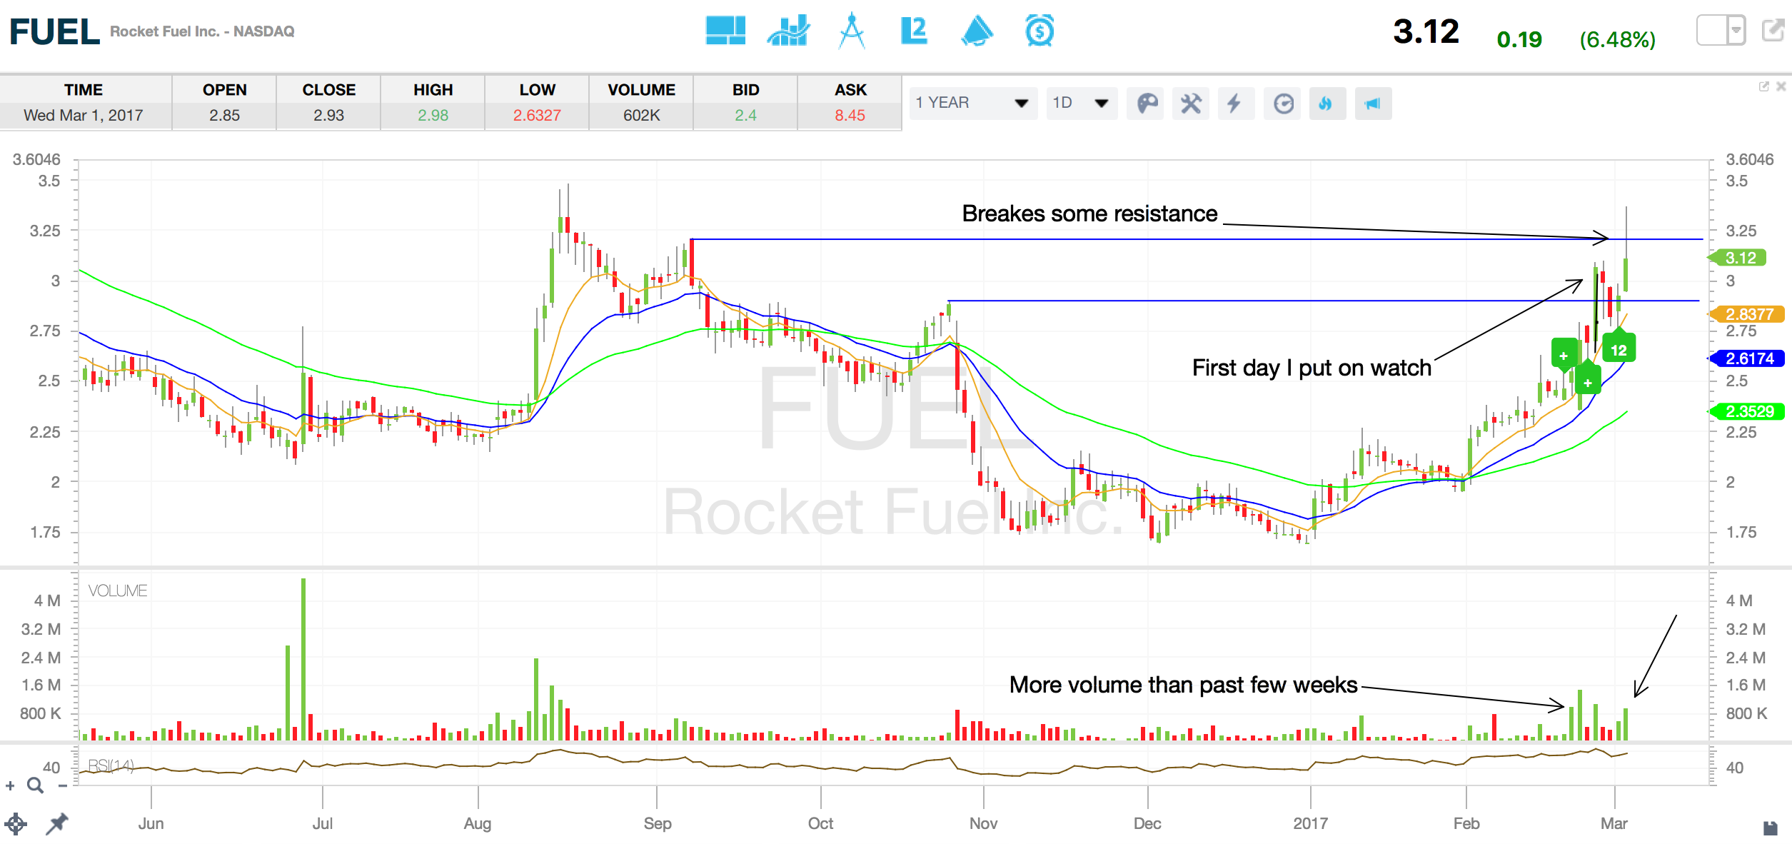Click the zoom out minus button
This screenshot has width=1792, height=844.
[63, 786]
